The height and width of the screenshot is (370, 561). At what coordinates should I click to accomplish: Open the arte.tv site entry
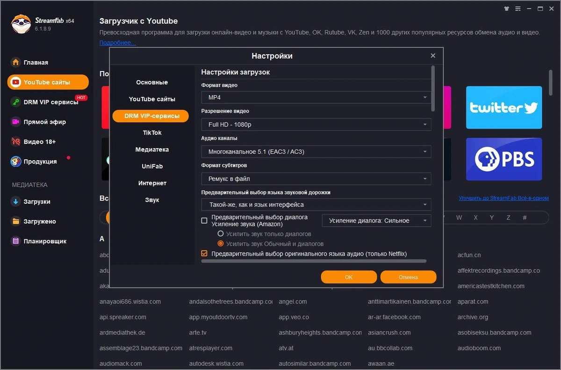coord(198,333)
